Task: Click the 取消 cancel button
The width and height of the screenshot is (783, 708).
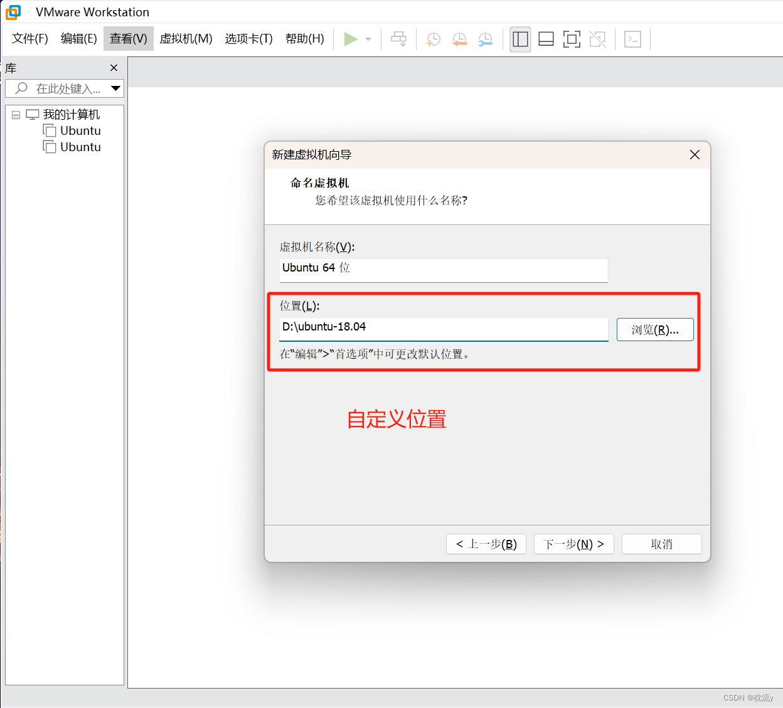Action: 662,544
